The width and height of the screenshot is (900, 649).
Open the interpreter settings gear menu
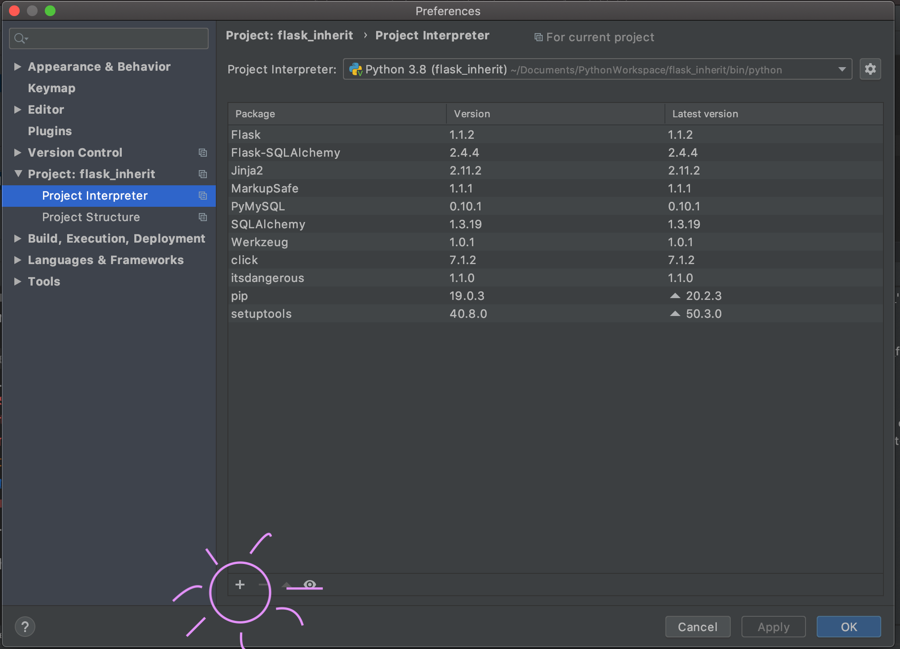[x=870, y=69]
